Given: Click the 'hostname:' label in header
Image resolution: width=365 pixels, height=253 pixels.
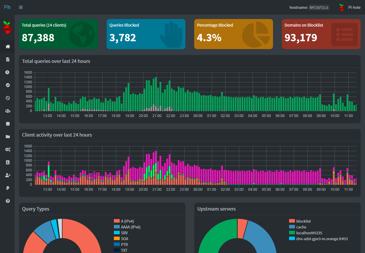Looking at the screenshot, I should 298,8.
